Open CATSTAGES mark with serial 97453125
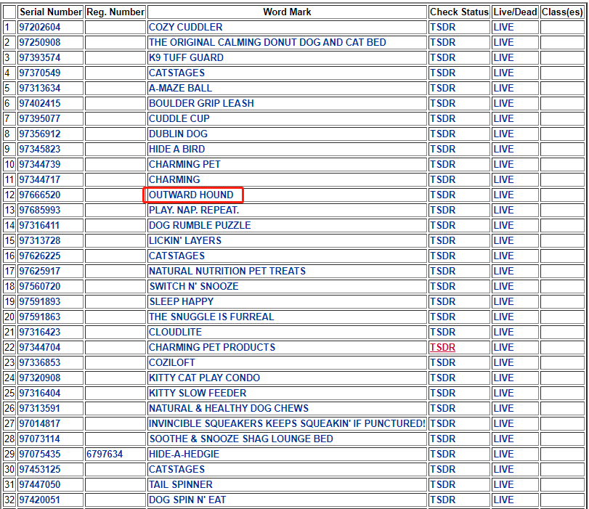This screenshot has width=589, height=509. 177,469
